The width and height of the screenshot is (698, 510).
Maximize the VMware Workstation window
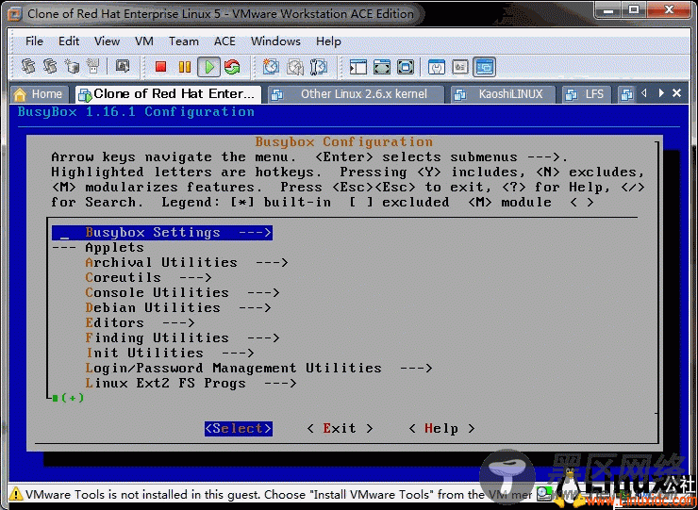[x=634, y=9]
